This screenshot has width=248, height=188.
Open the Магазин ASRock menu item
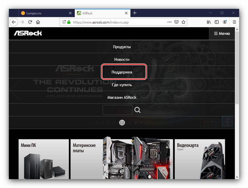122,97
